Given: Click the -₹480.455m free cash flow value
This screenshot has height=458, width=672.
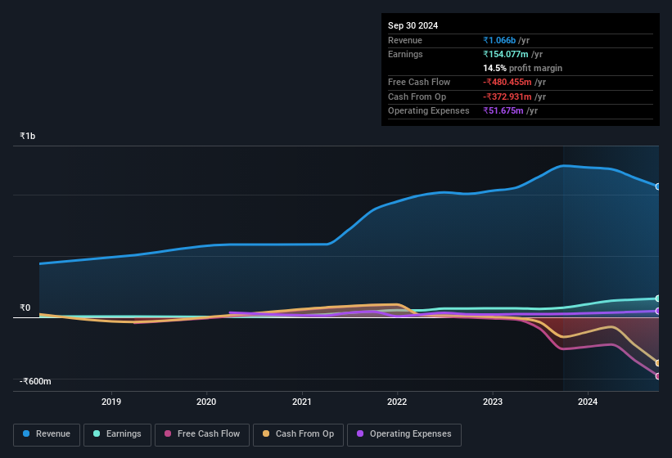Looking at the screenshot, I should point(507,82).
